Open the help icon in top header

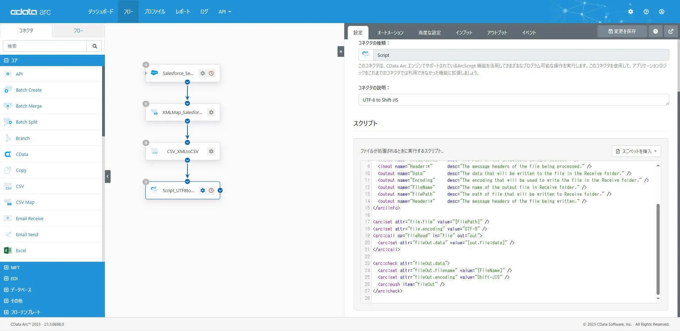[x=646, y=12]
